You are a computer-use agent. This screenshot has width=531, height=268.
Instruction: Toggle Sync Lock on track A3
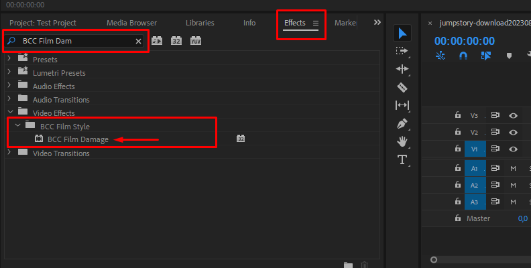[495, 202]
